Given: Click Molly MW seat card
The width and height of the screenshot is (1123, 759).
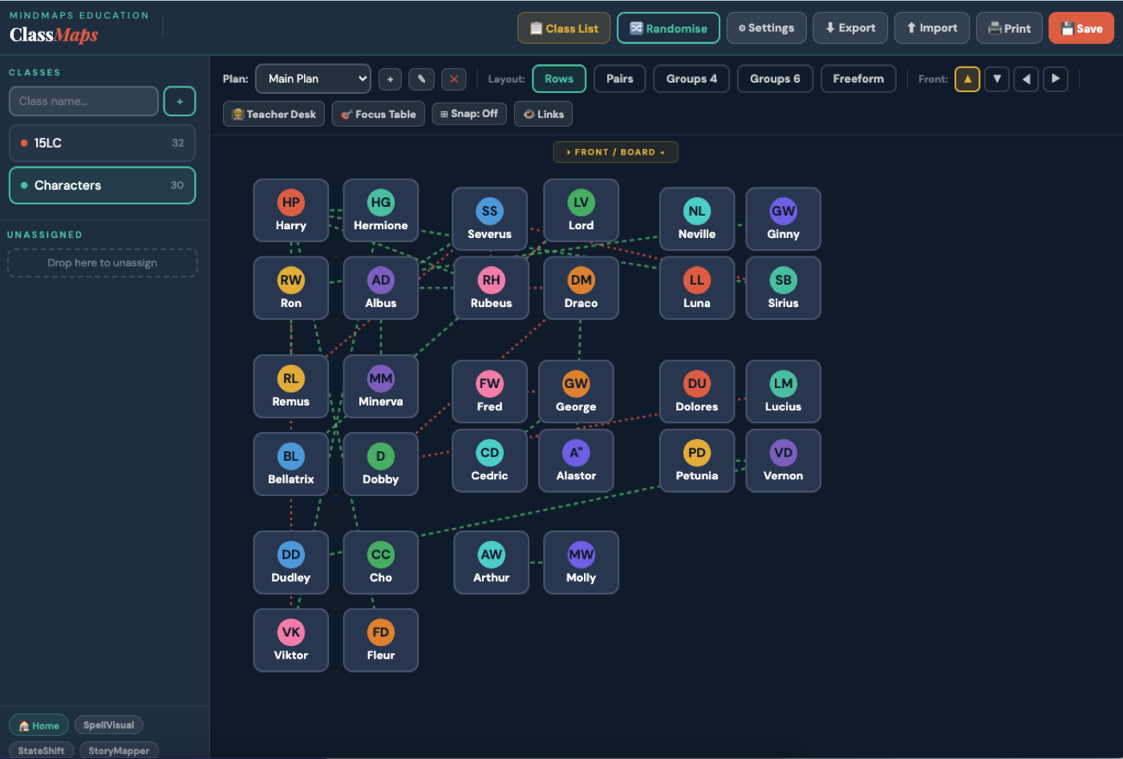Looking at the screenshot, I should 581,563.
